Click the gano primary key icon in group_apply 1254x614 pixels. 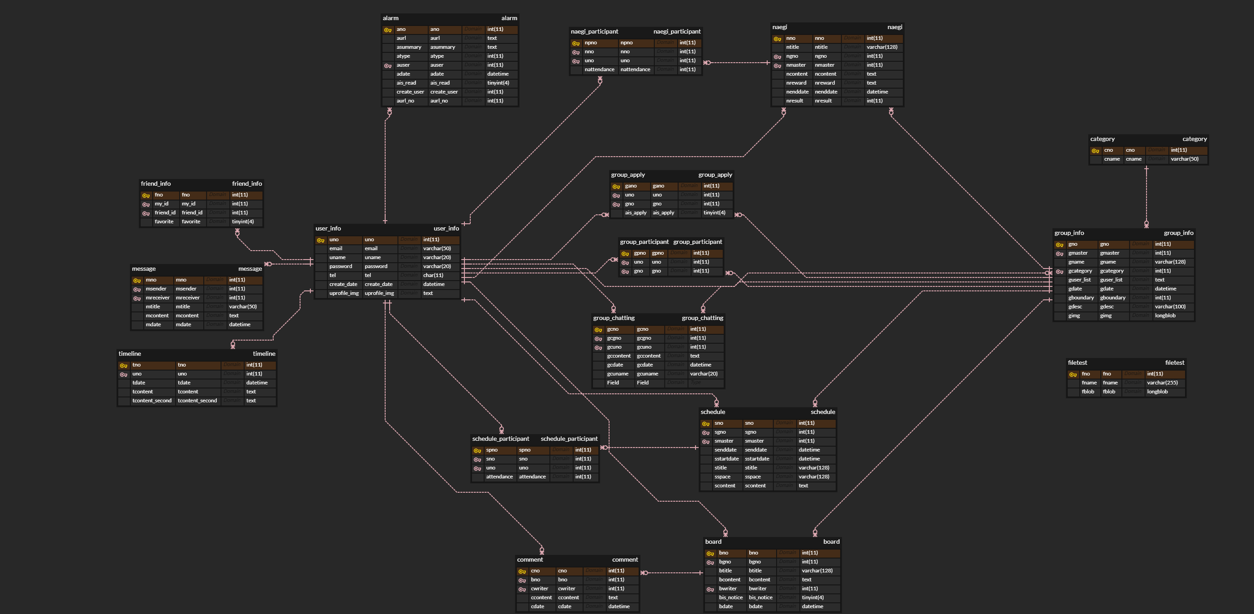coord(616,187)
